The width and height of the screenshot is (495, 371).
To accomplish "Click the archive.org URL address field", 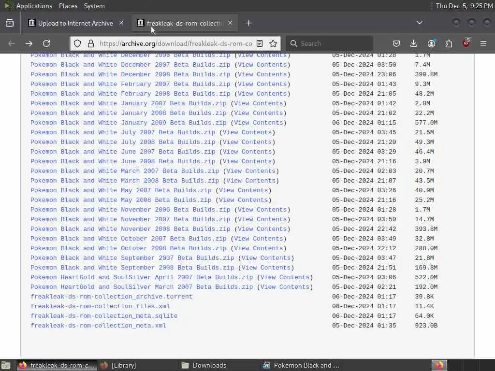I will coord(175,43).
